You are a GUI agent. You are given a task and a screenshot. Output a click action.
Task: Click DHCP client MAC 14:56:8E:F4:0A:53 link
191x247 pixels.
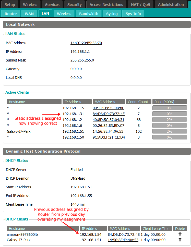point(123,240)
